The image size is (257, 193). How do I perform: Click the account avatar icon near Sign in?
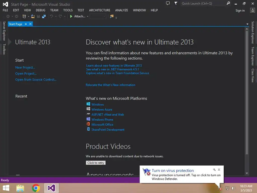point(252,10)
